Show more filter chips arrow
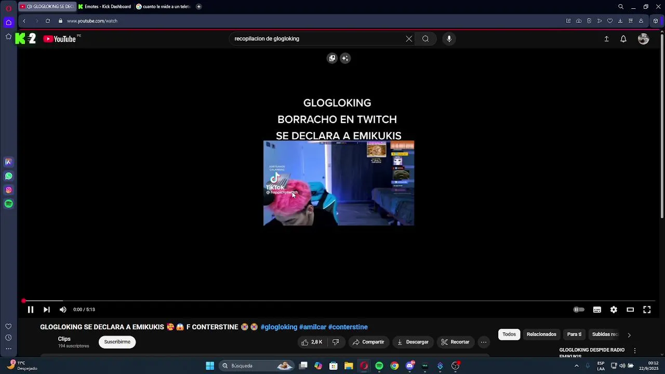 (629, 335)
